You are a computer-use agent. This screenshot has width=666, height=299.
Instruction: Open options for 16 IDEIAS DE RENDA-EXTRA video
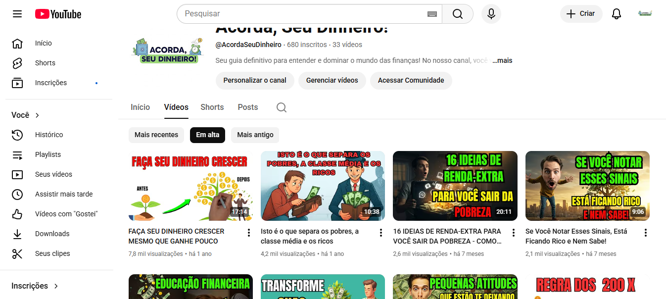[514, 233]
